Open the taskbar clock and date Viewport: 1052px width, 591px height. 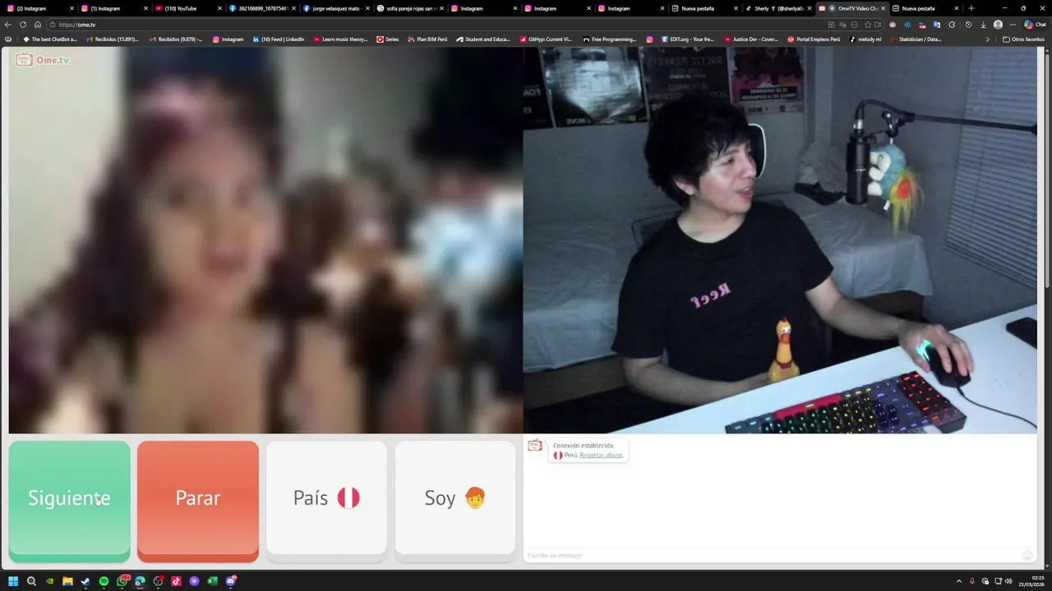(1031, 581)
